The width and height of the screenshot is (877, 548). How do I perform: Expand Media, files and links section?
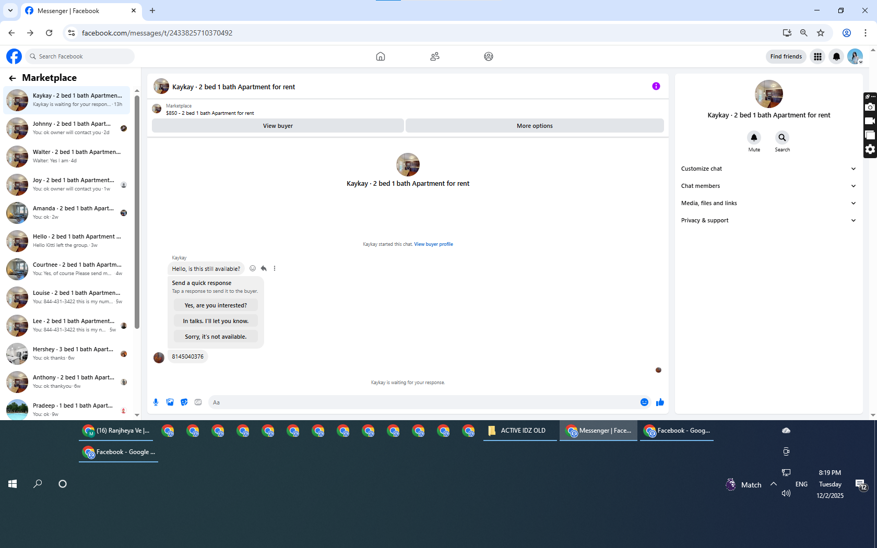[768, 203]
